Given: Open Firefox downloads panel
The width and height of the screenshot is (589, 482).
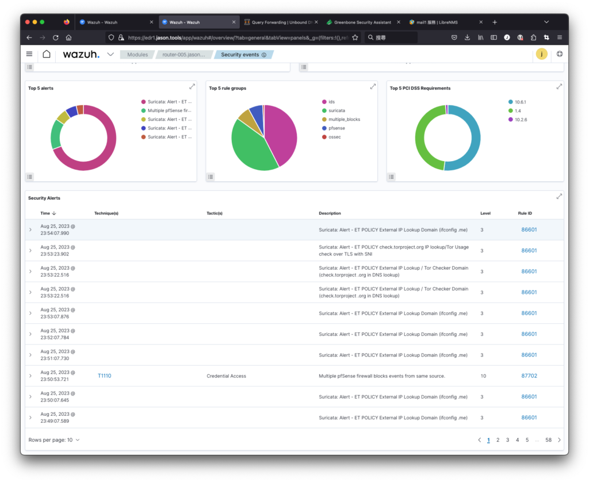Looking at the screenshot, I should point(467,37).
